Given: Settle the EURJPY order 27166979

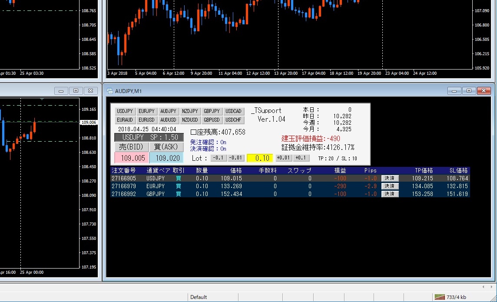Looking at the screenshot, I should click(x=390, y=186).
